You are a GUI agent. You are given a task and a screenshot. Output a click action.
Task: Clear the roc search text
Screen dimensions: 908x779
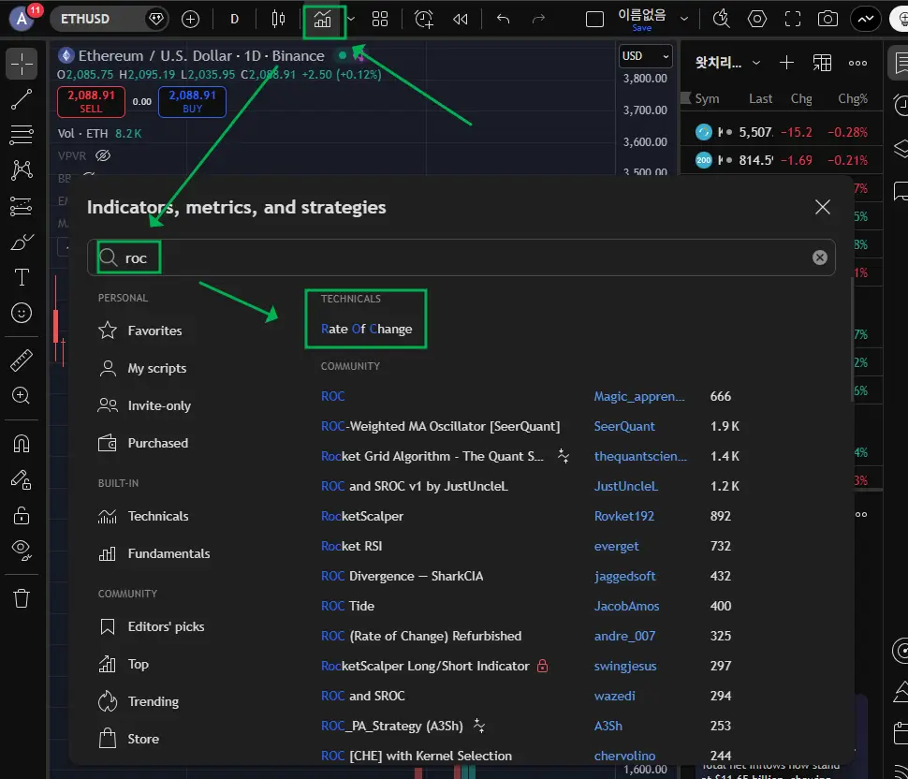819,257
